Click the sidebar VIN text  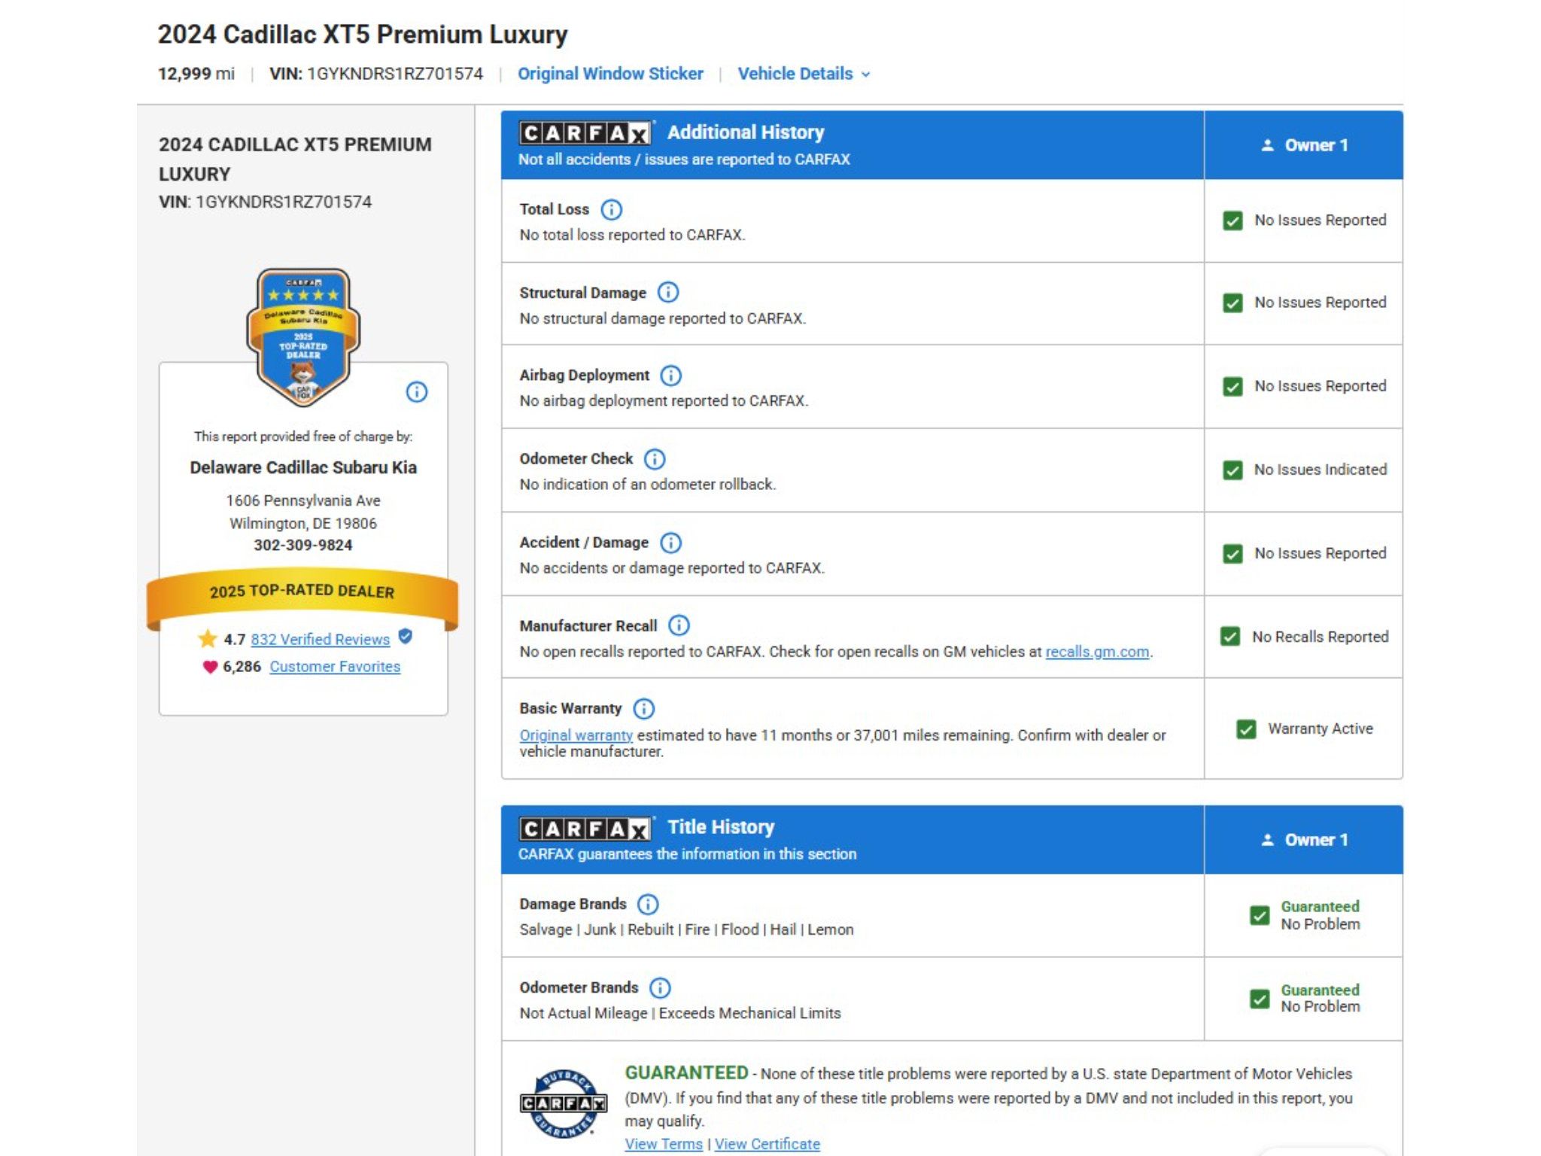(265, 202)
